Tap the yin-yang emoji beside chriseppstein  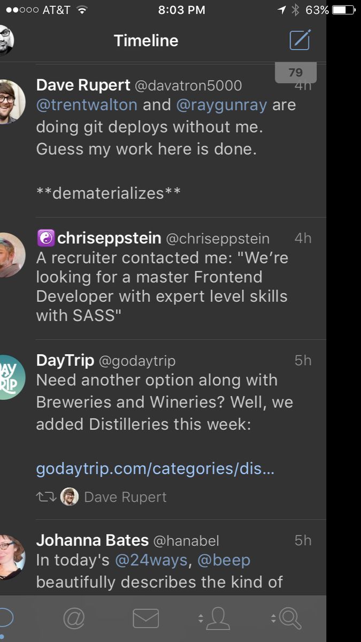tap(45, 238)
